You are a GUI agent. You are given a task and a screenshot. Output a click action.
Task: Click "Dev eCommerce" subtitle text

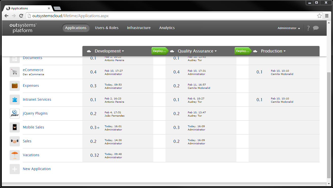[33, 74]
